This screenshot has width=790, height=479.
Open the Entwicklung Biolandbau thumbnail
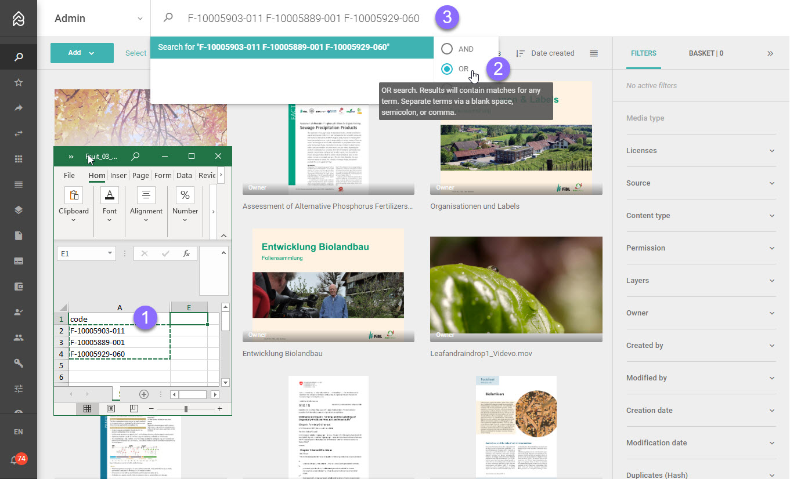pos(329,285)
